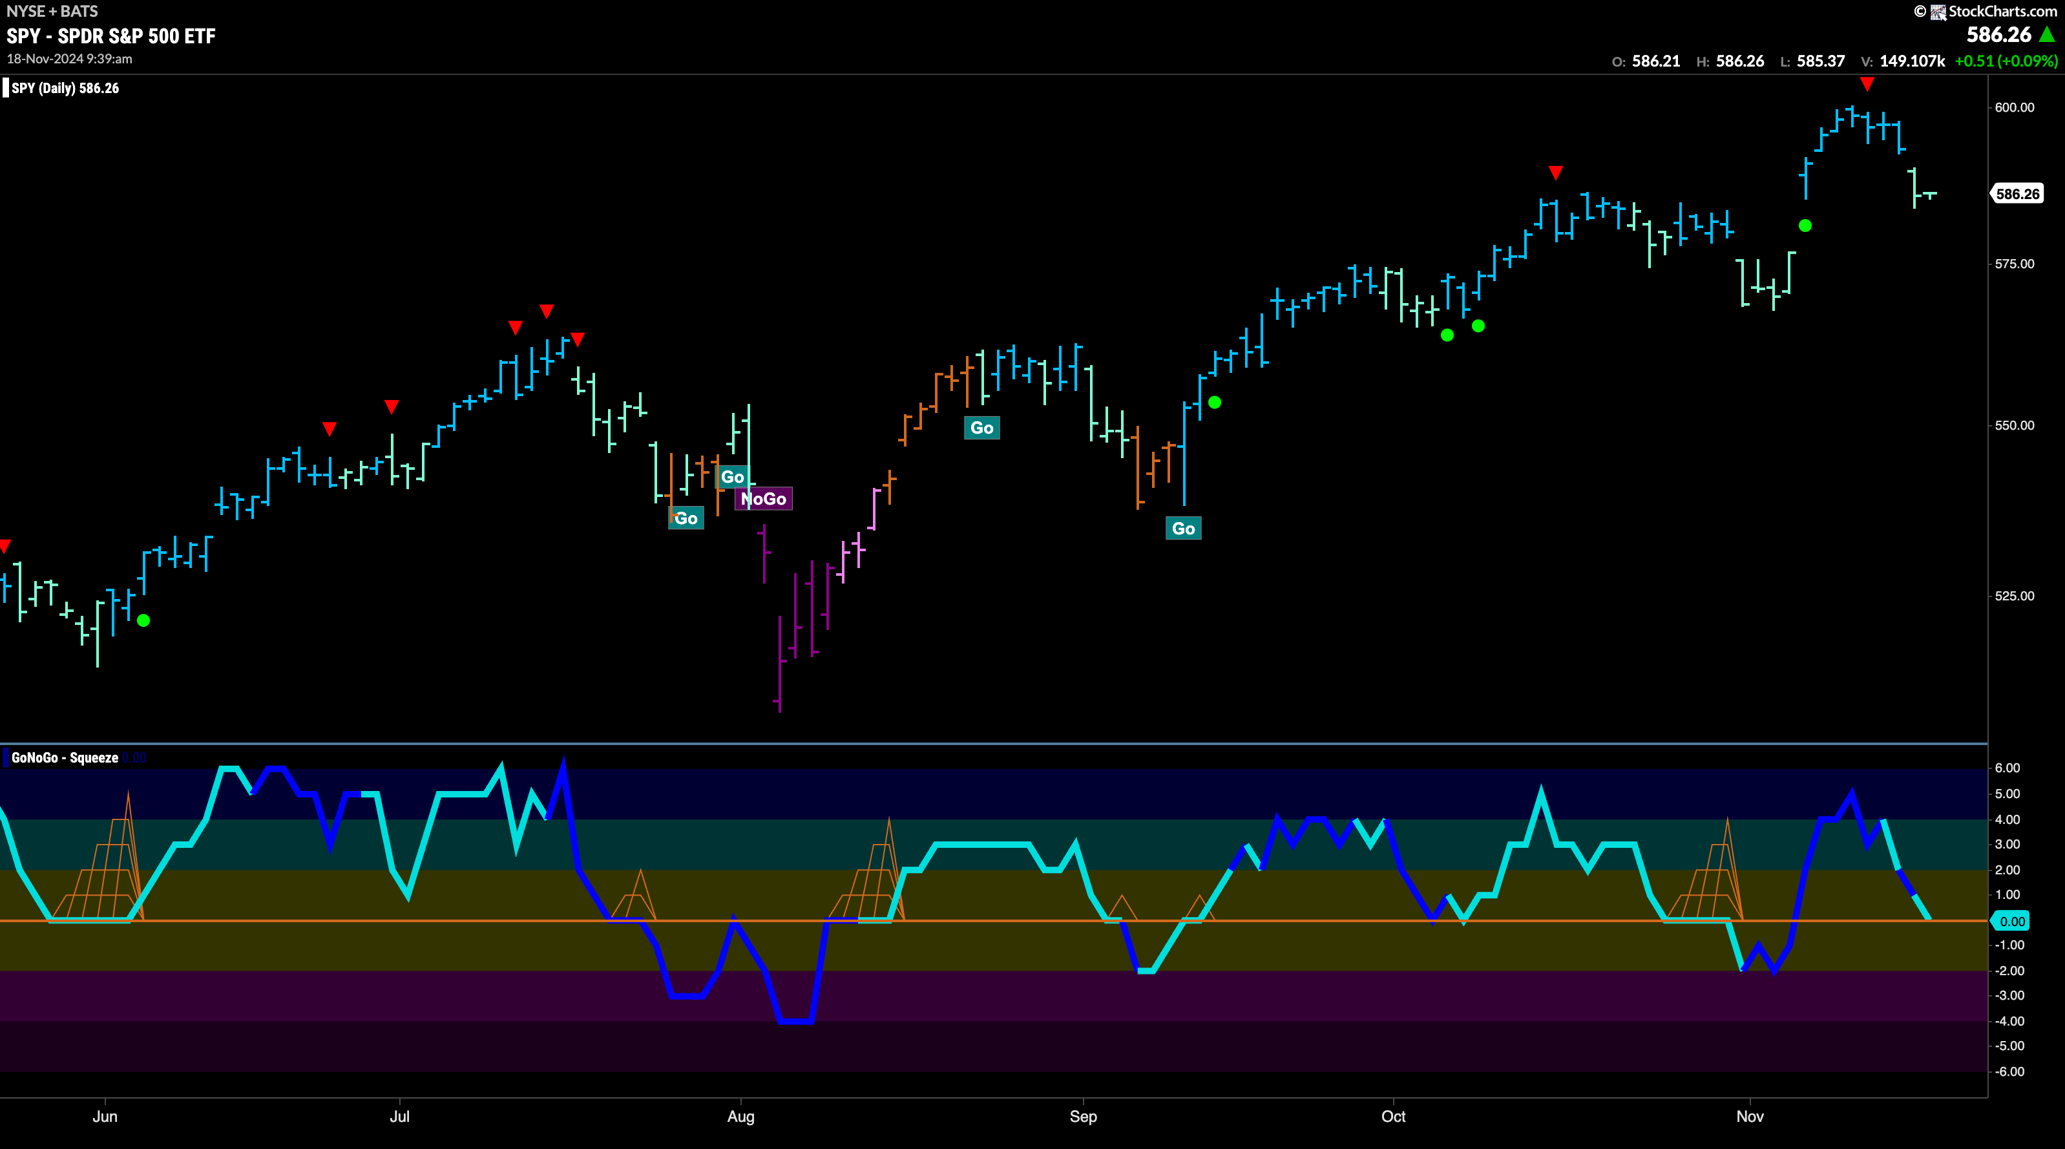Click the Nov label on time axis
Viewport: 2065px width, 1149px height.
pyautogui.click(x=1750, y=1117)
